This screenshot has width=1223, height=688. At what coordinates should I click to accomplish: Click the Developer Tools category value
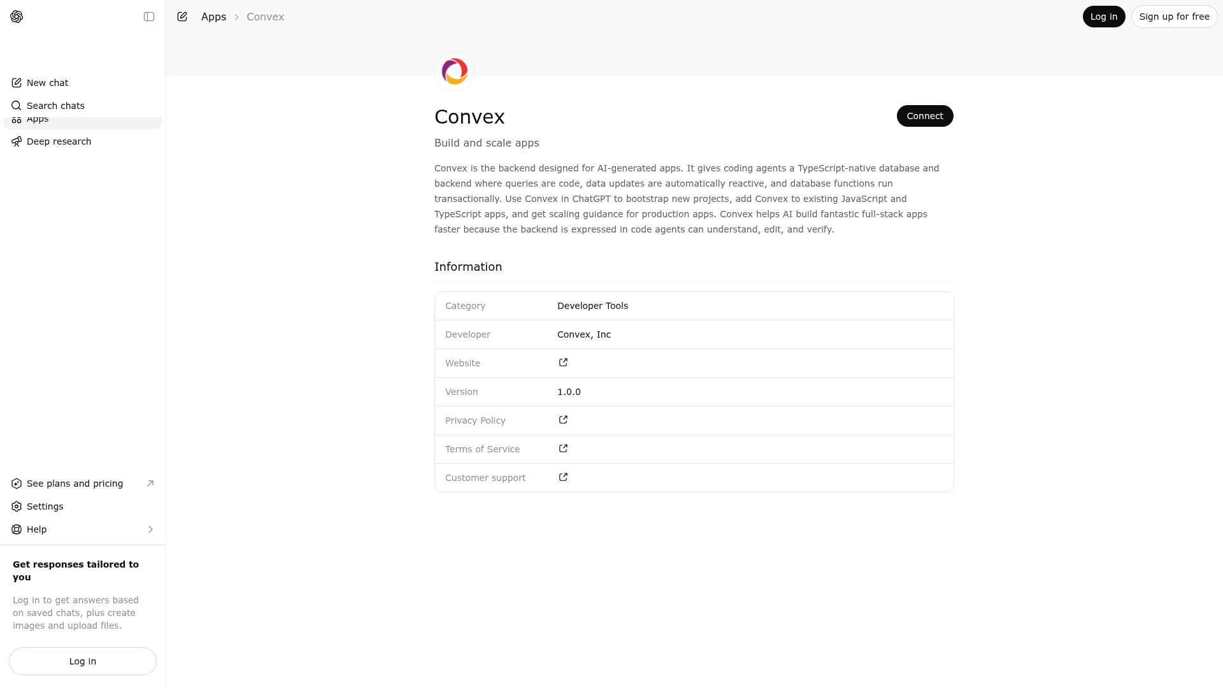pos(592,306)
